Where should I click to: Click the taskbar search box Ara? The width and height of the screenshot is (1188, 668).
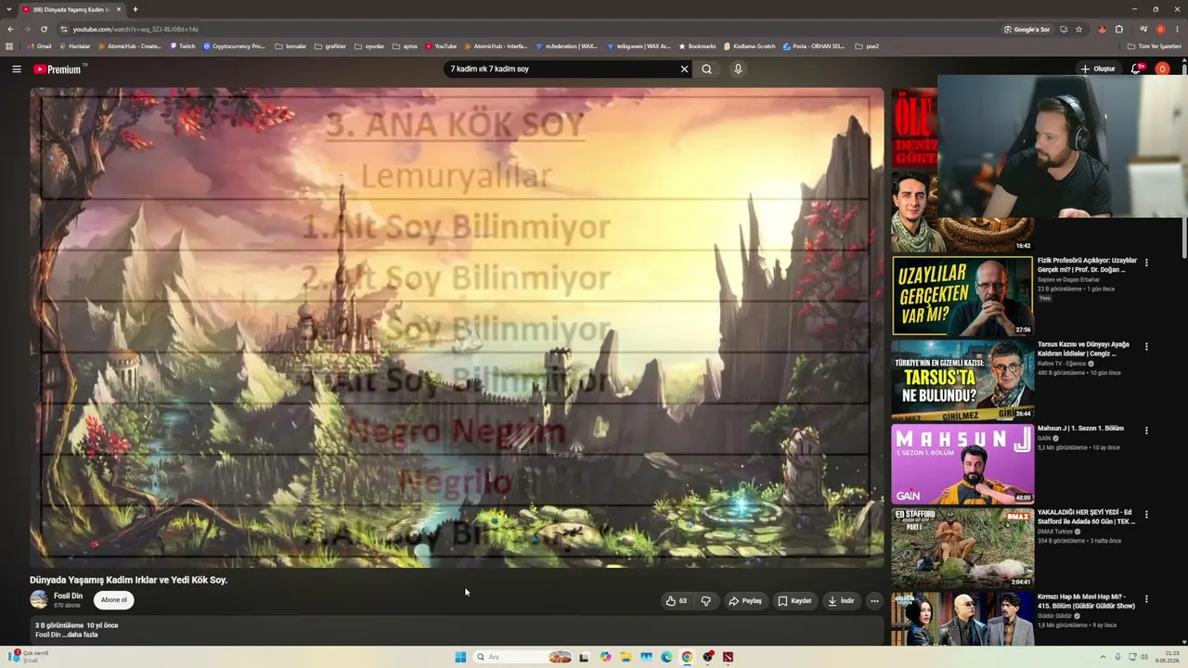[x=523, y=657]
